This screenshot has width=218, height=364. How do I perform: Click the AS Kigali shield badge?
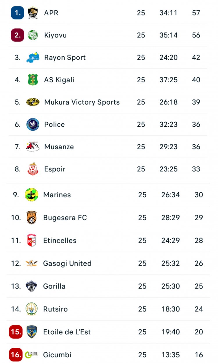pos(33,80)
